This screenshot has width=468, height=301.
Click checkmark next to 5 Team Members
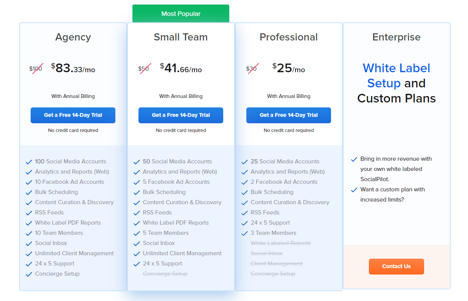coord(137,233)
